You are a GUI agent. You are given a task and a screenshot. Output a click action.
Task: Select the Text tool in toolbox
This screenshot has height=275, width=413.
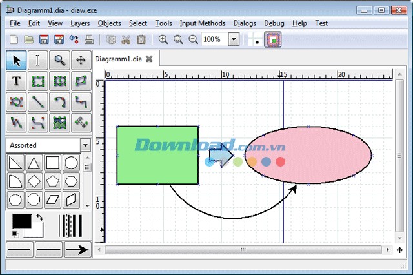(16, 81)
